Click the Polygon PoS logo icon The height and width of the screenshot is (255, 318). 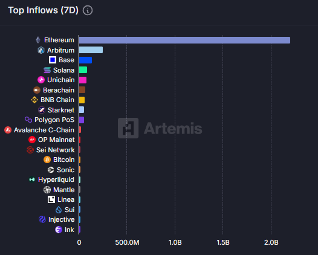pyautogui.click(x=28, y=120)
